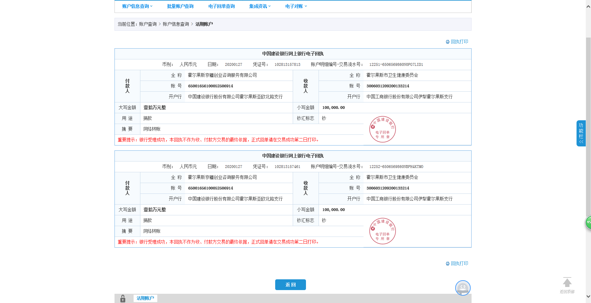The width and height of the screenshot is (591, 303).
Task: Go to 账户查询 in the breadcrumb
Action: click(x=148, y=24)
